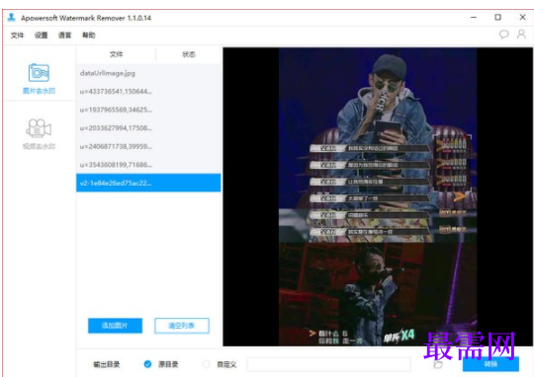This screenshot has width=534, height=377.
Task: Select file u=2406871738,39959...
Action: (148, 146)
